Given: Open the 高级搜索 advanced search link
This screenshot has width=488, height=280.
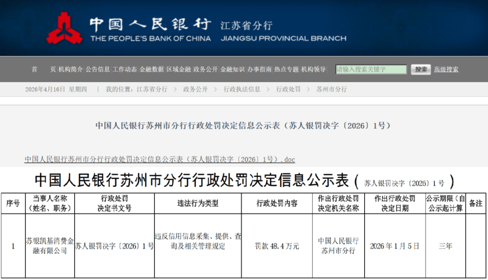Looking at the screenshot, I should point(446,69).
